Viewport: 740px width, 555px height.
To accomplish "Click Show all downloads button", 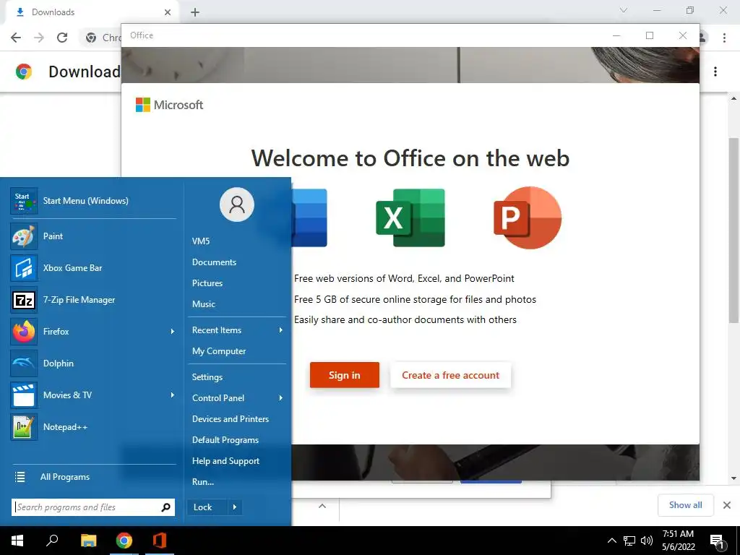I will pyautogui.click(x=685, y=505).
